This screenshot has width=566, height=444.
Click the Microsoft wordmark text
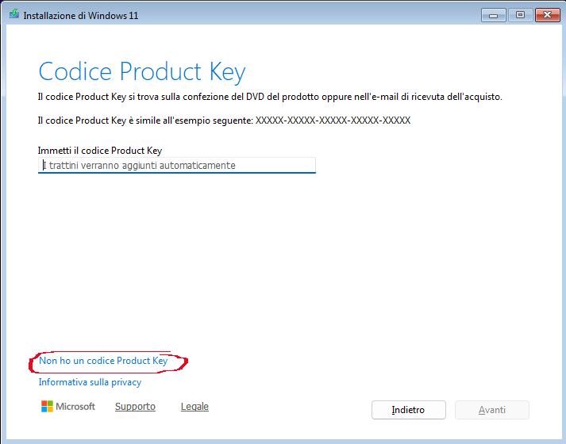click(x=75, y=407)
